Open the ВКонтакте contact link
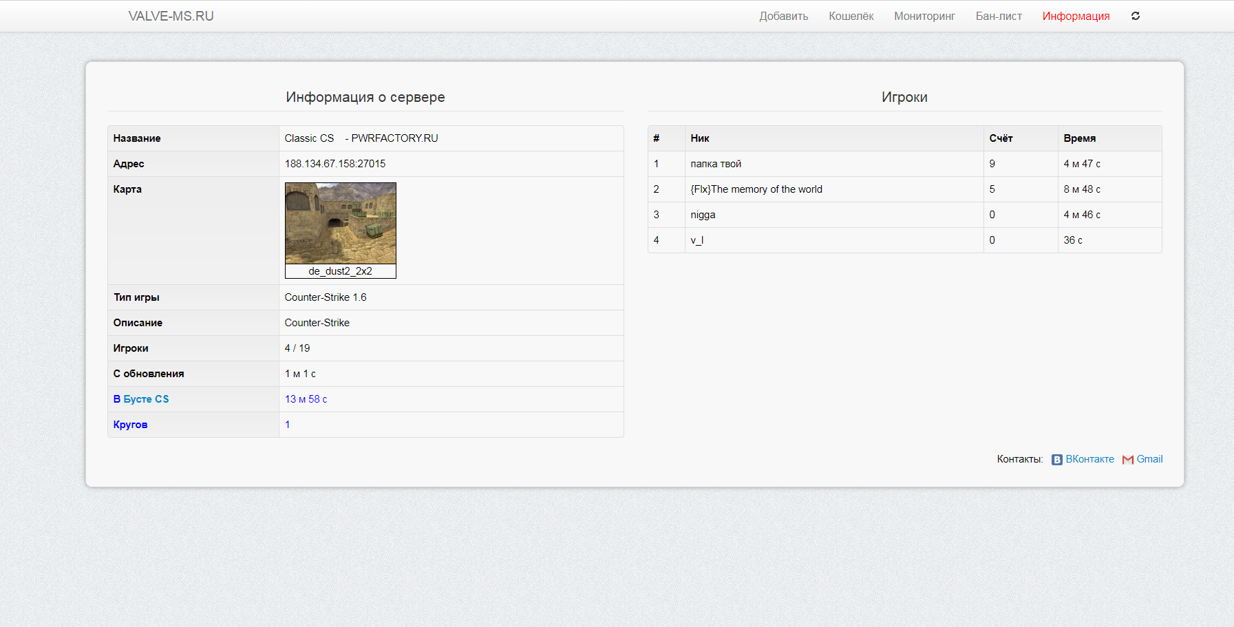 (1089, 459)
